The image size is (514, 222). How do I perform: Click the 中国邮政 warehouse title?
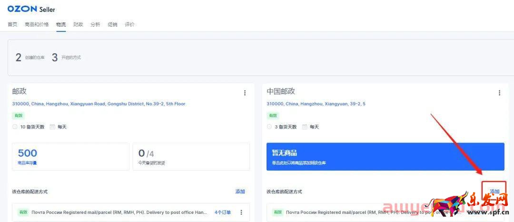(x=281, y=91)
